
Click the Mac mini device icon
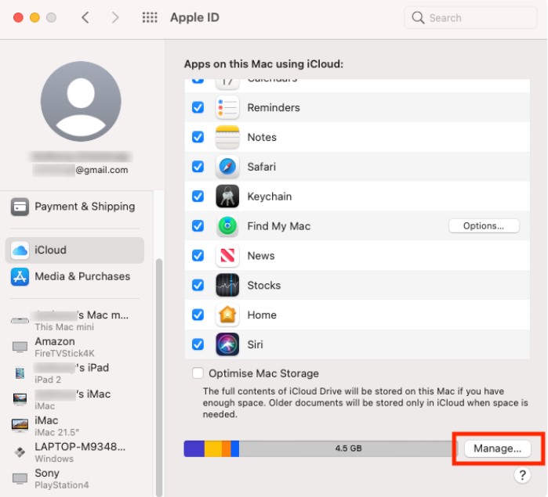pos(20,320)
